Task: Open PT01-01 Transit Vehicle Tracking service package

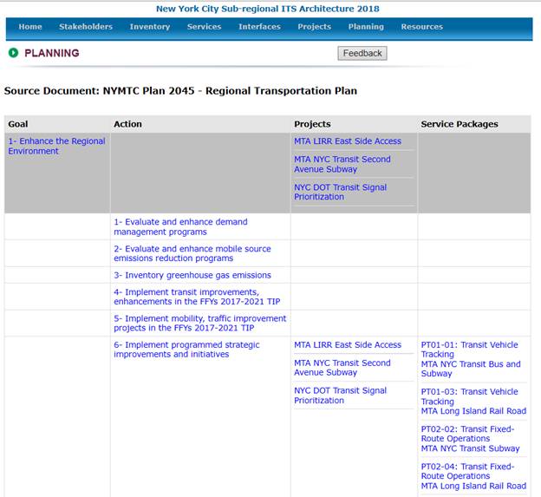Action: pyautogui.click(x=469, y=350)
